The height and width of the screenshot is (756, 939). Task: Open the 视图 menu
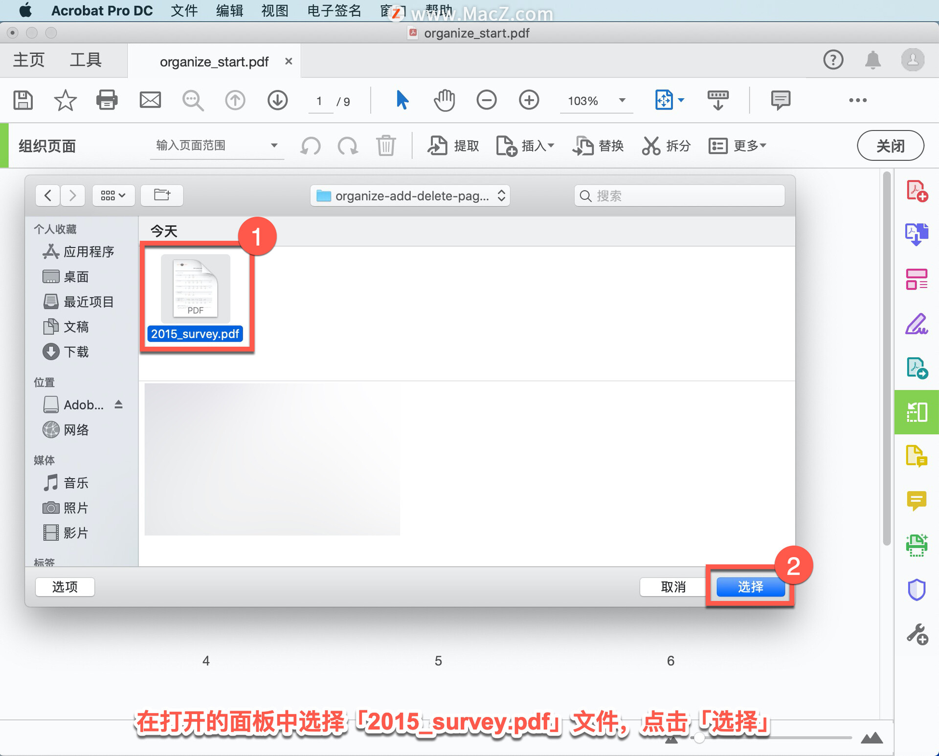pos(275,10)
